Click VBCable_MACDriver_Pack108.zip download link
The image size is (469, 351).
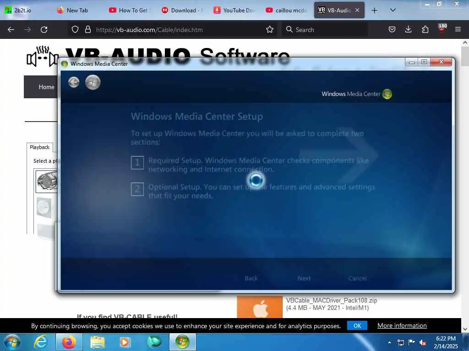click(x=332, y=300)
